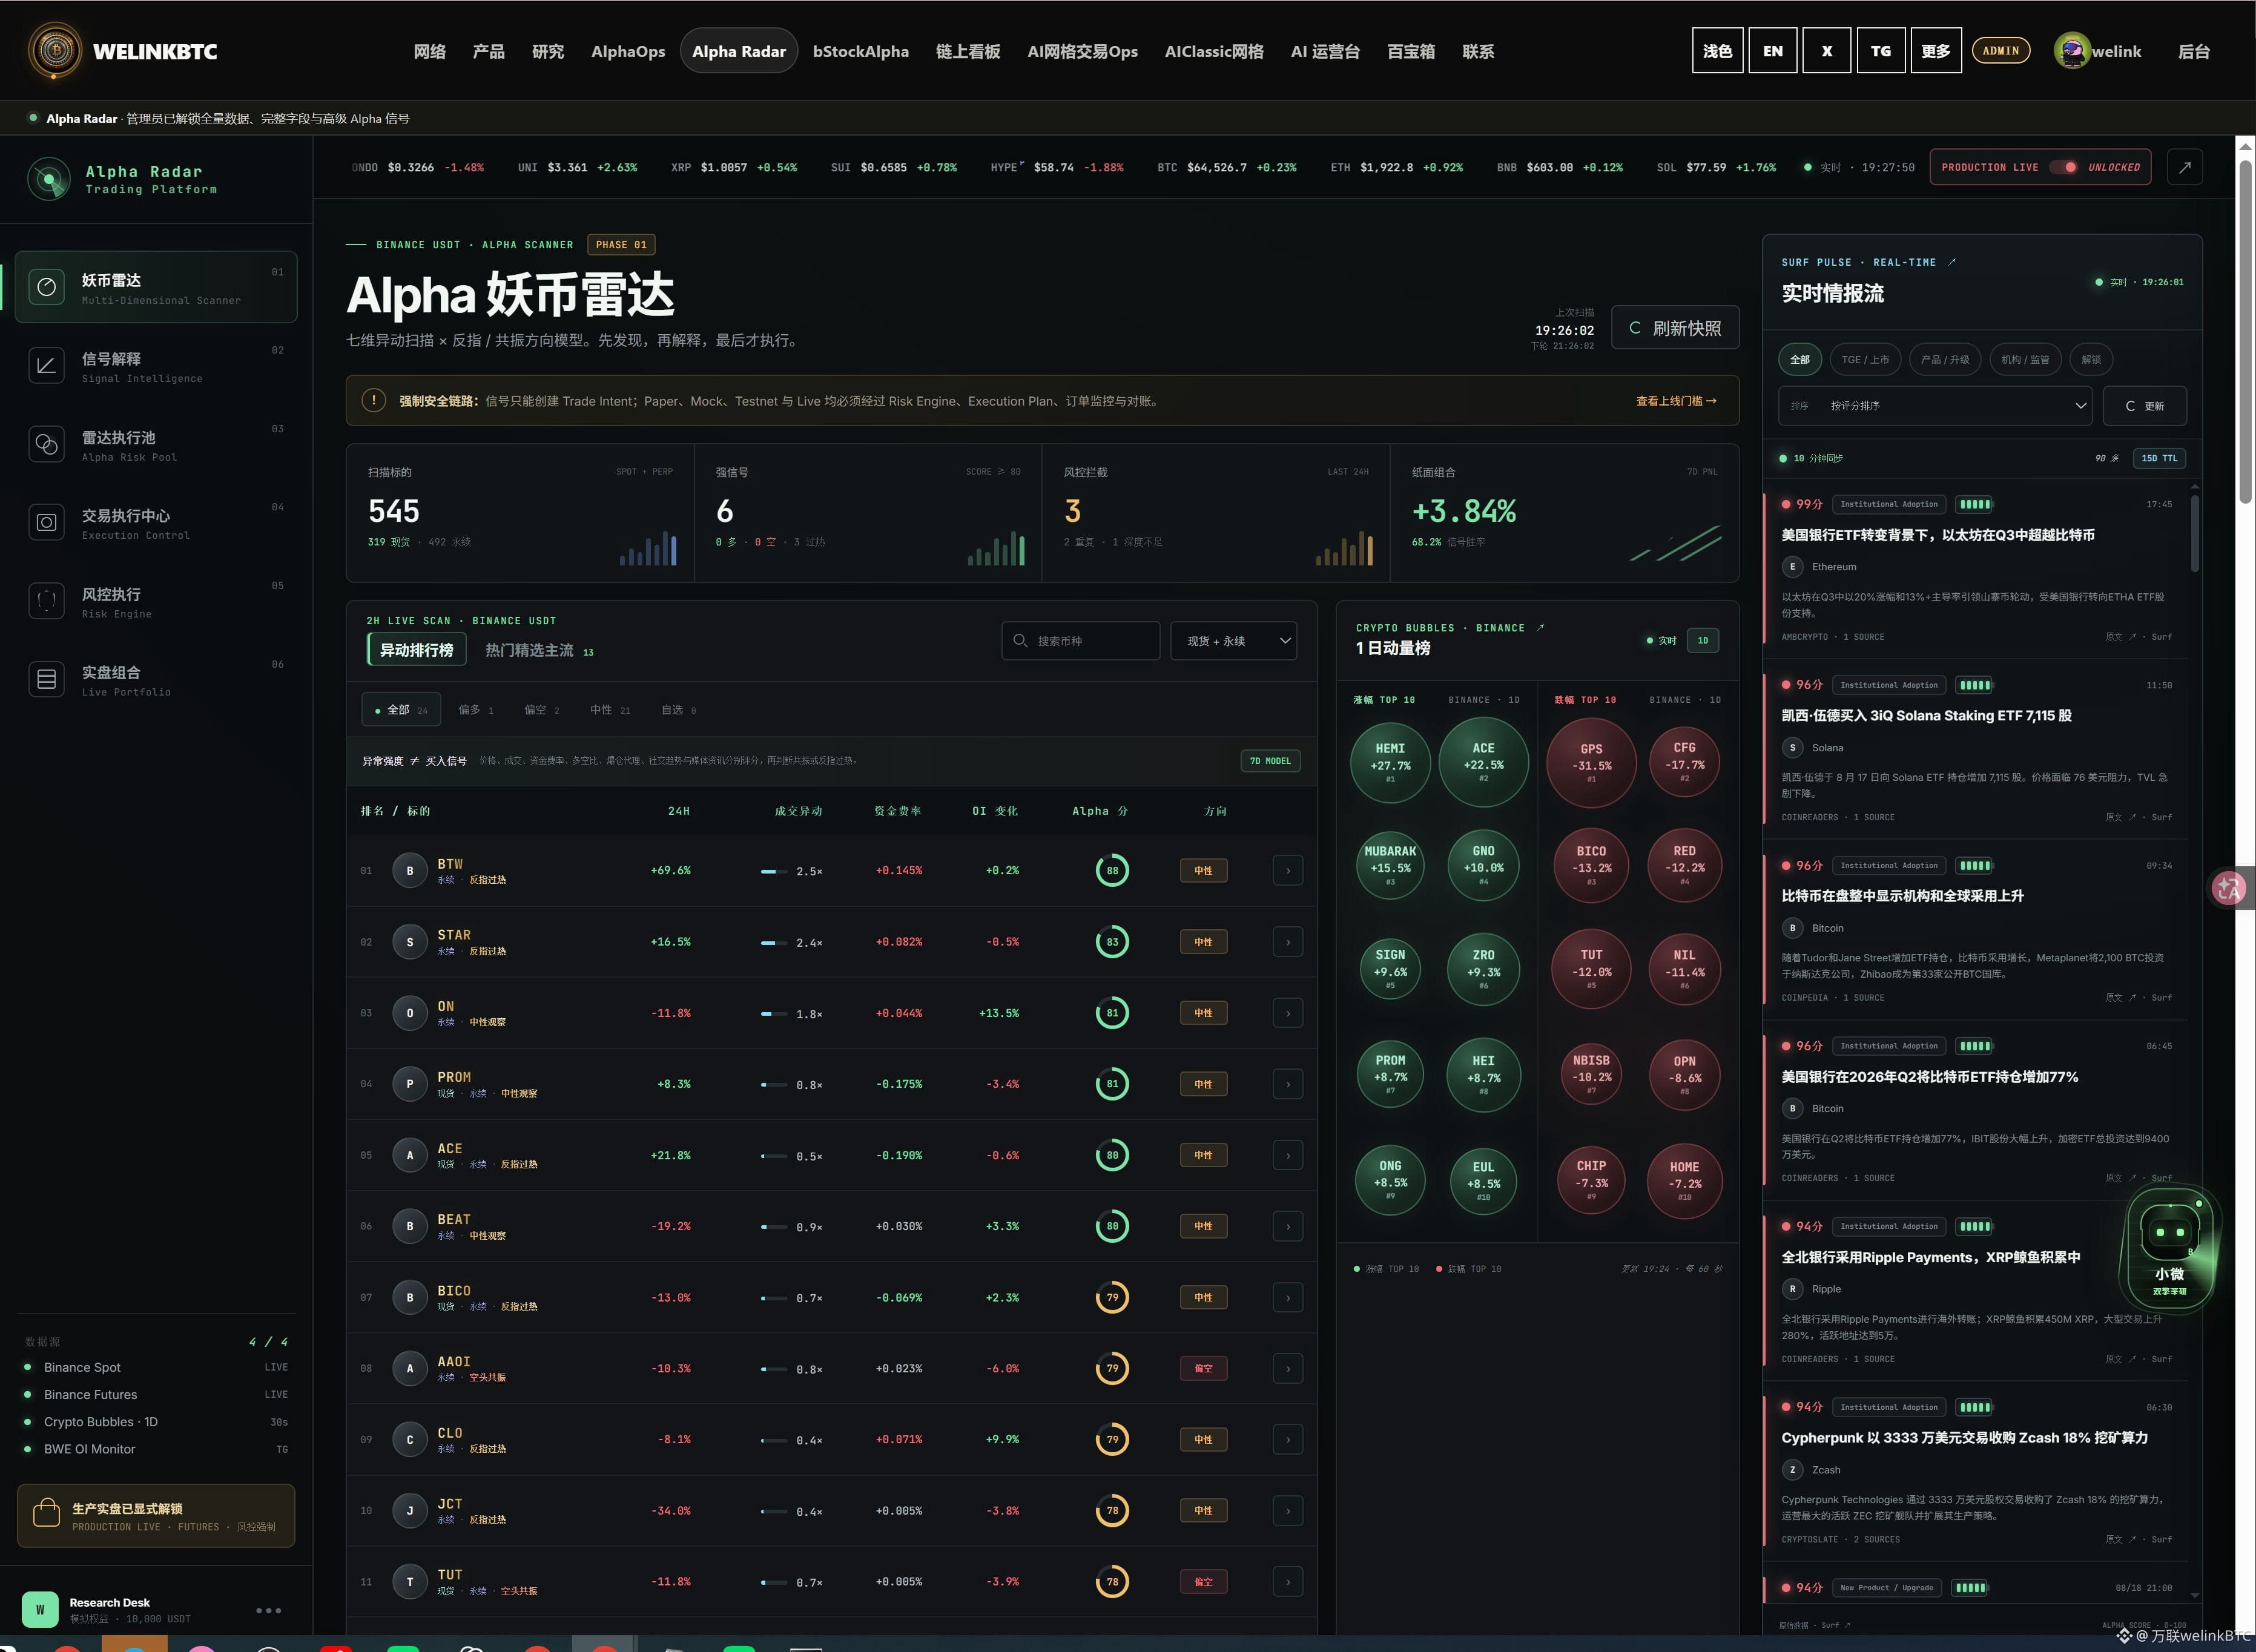This screenshot has height=1652, width=2256.
Task: Click the floating translate icon on right edge
Action: [2229, 888]
